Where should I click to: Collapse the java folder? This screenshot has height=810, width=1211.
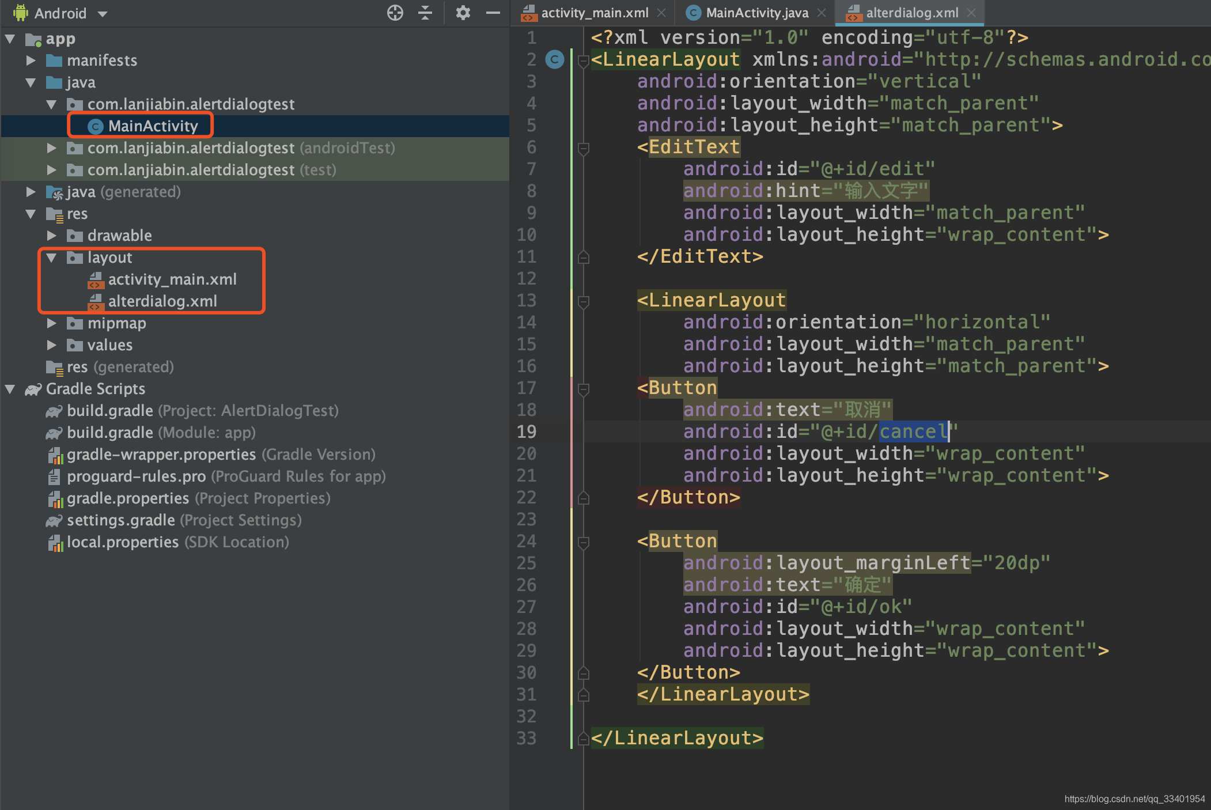click(x=31, y=82)
